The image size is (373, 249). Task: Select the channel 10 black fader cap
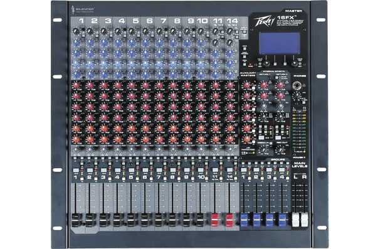201,220
